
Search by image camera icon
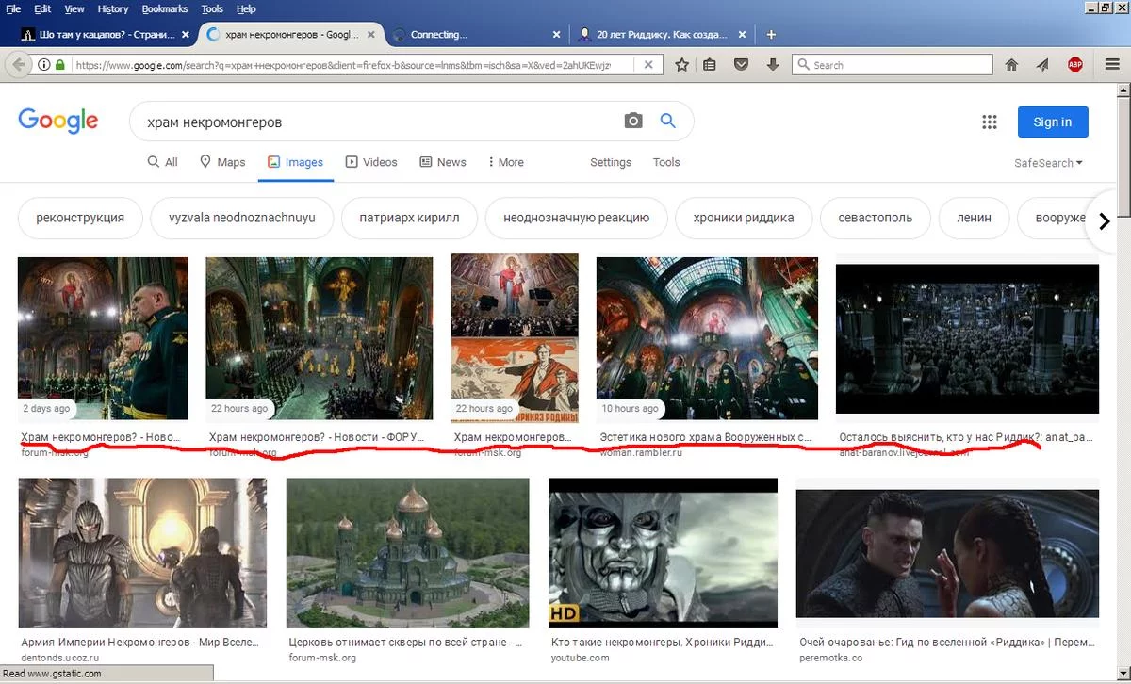(x=633, y=121)
